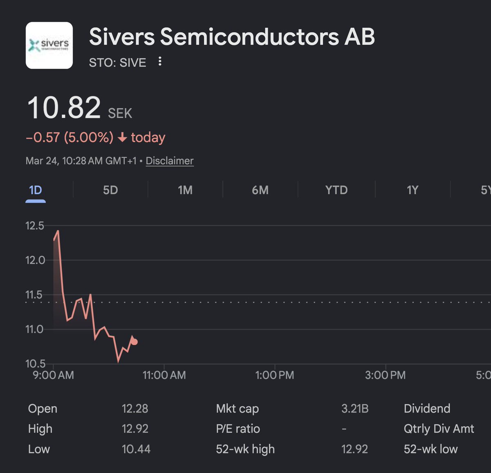Select the YTD chart range tab
The width and height of the screenshot is (491, 473).
click(x=336, y=190)
